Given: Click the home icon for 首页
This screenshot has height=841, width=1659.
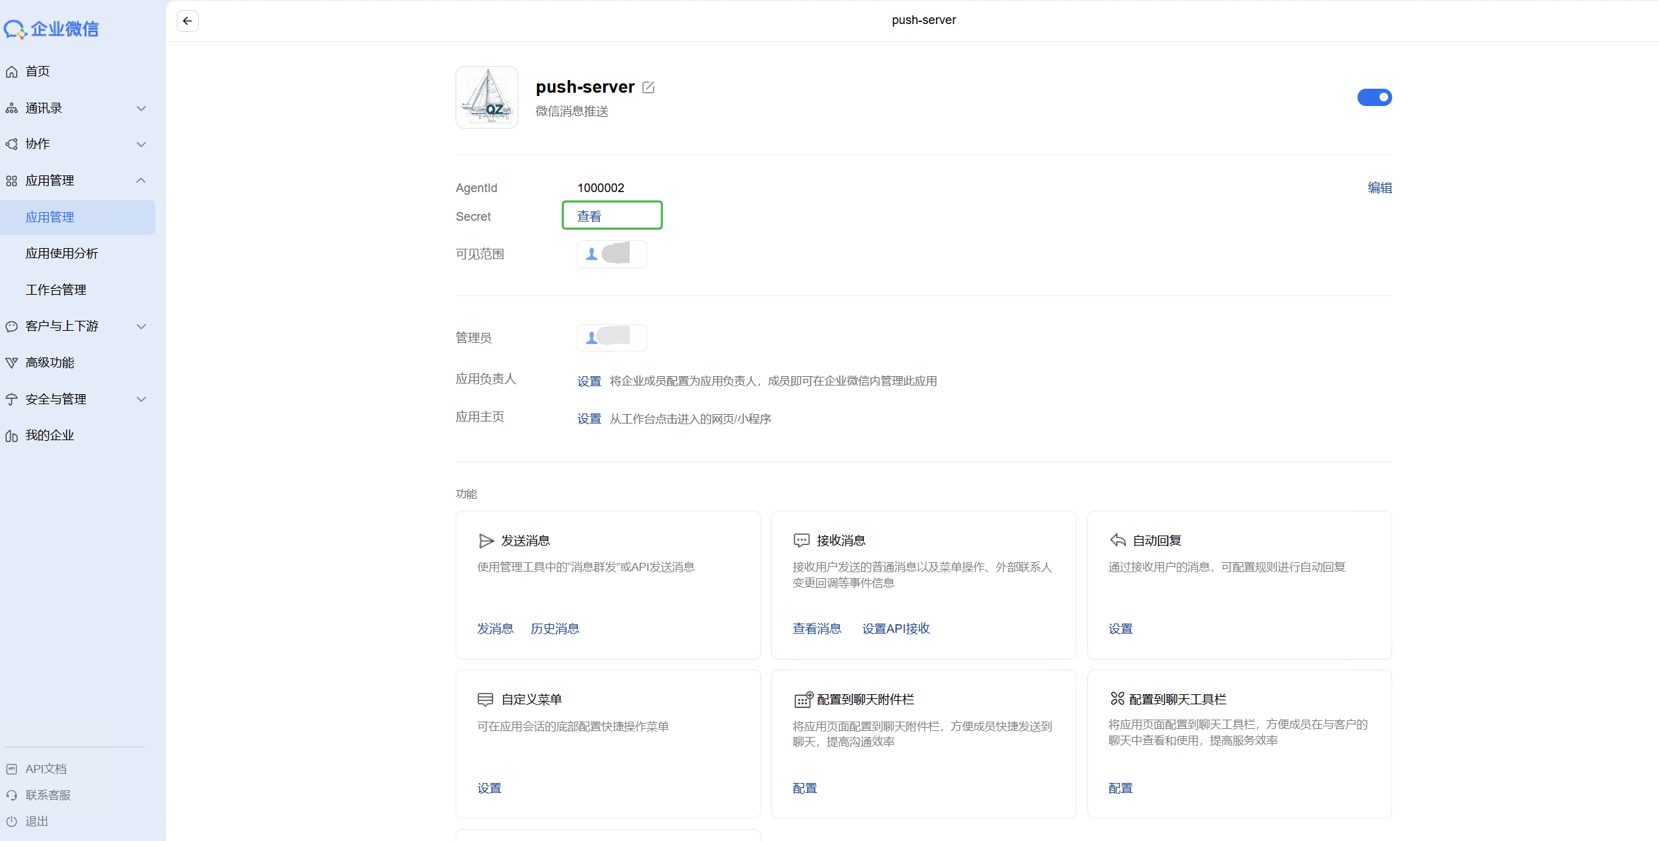Looking at the screenshot, I should click(12, 71).
